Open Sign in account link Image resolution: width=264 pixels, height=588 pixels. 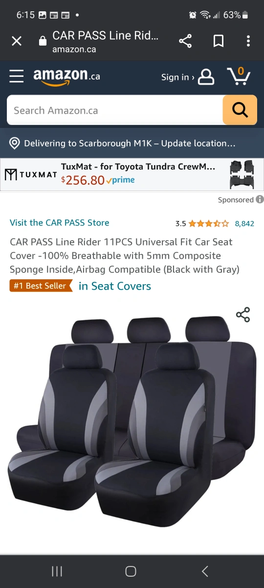(188, 77)
